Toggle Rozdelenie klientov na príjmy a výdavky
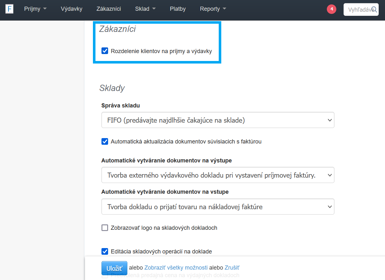This screenshot has height=280, width=385. (x=105, y=51)
